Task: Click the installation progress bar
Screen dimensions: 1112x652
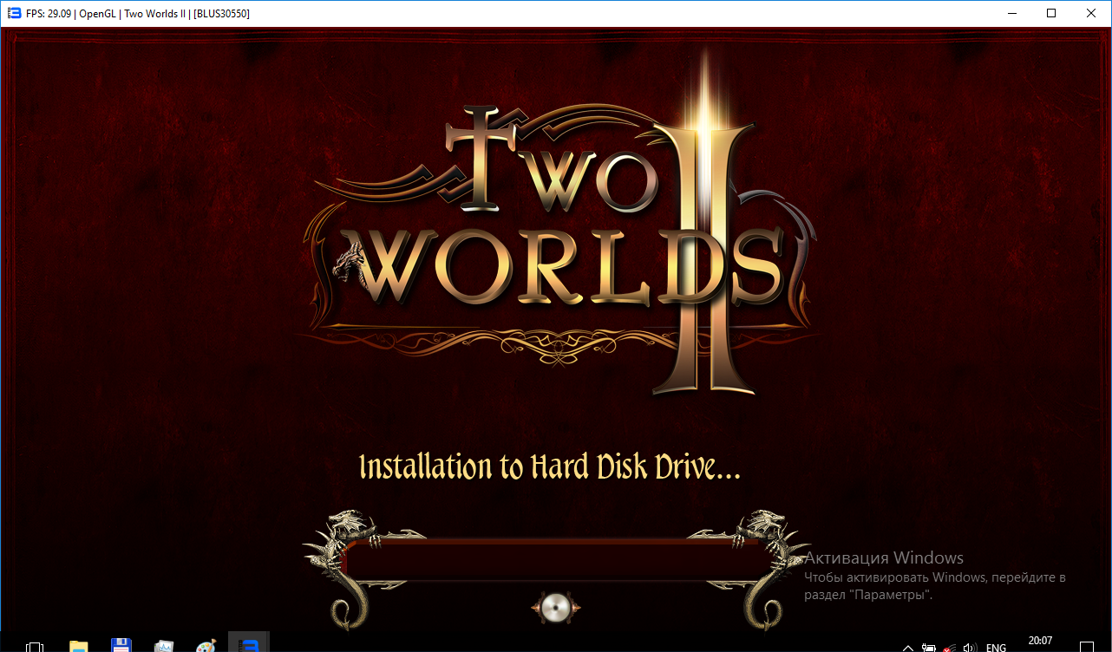Action: [556, 559]
